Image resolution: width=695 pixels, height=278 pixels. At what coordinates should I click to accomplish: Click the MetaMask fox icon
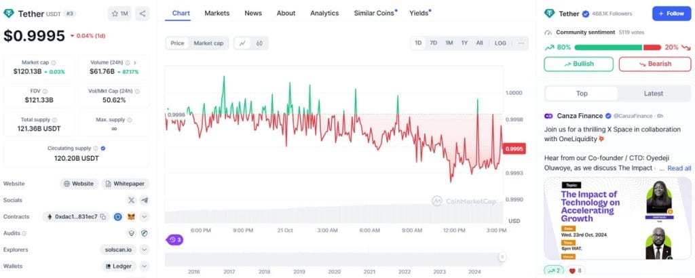(x=131, y=217)
